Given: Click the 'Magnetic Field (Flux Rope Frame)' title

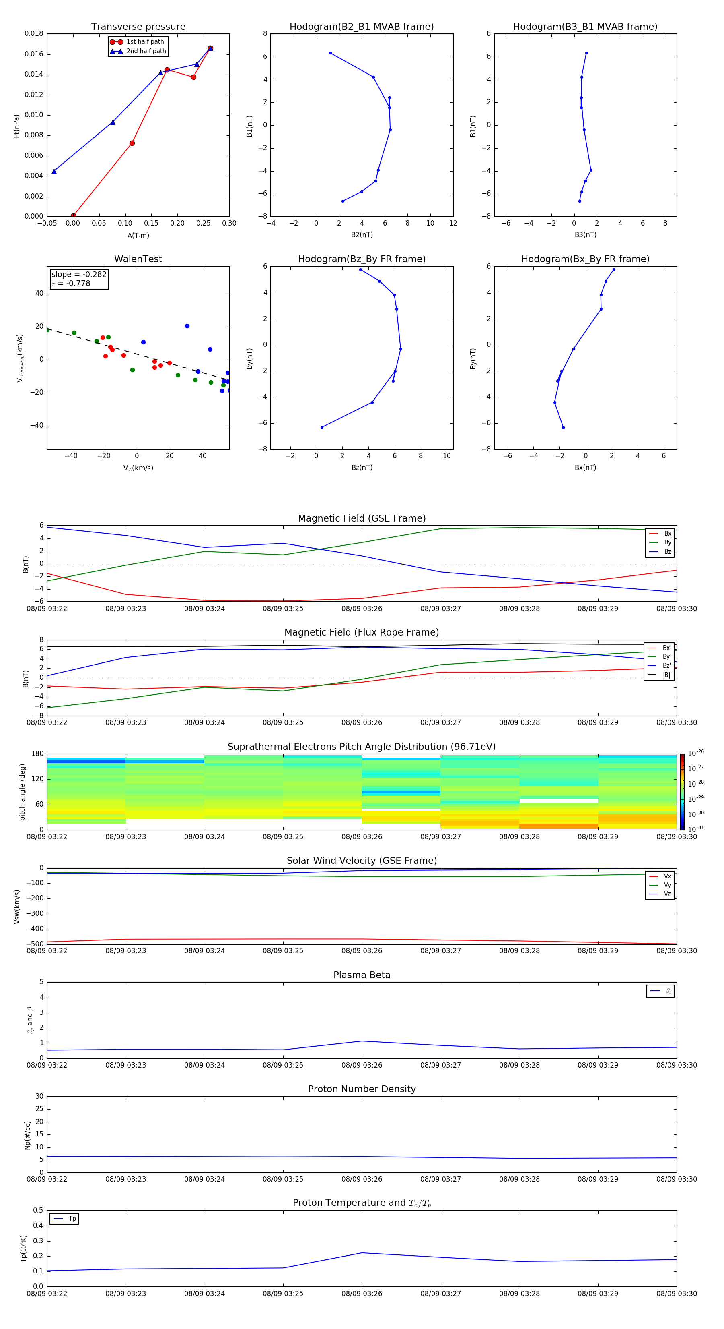Looking at the screenshot, I should click(362, 633).
